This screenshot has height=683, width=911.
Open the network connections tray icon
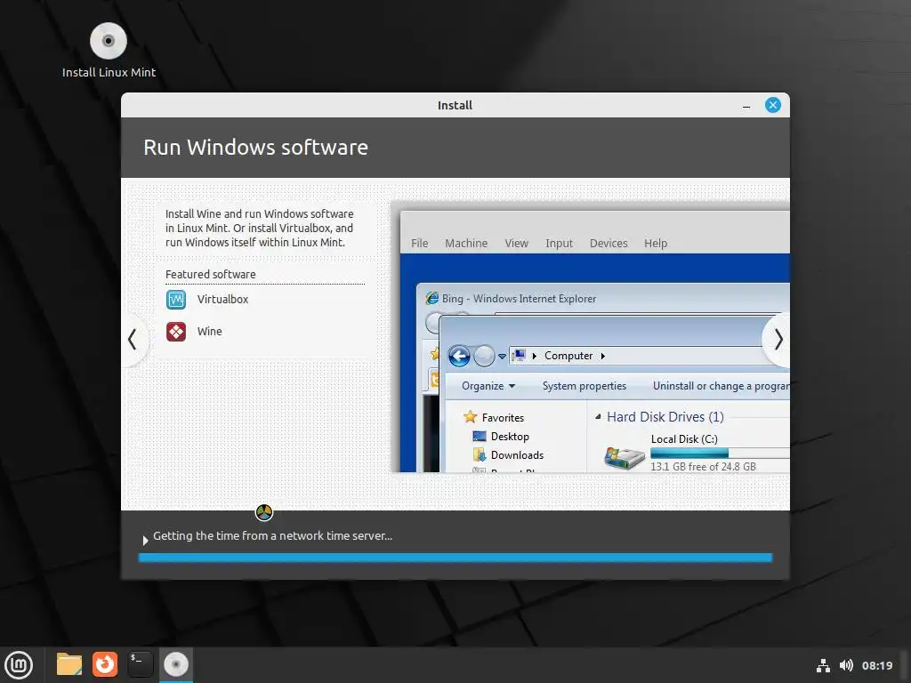[x=823, y=665]
